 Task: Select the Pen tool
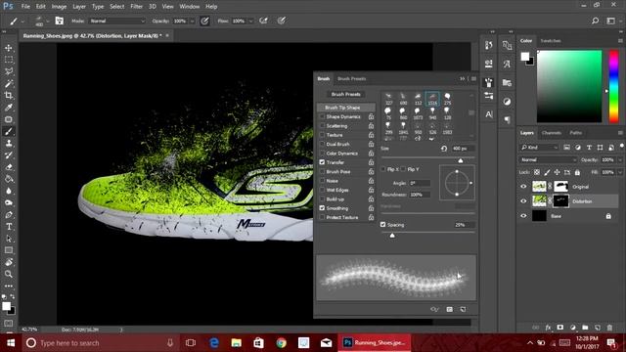9,215
